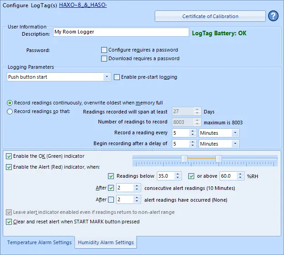Viewport: 284px width, 255px height.
Task: Switch to Humidity Alarm Settings tab
Action: click(x=106, y=242)
